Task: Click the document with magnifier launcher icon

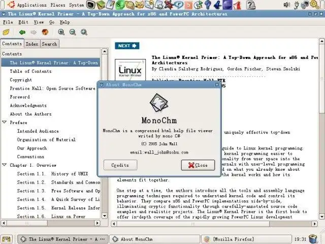Action: (x=159, y=5)
